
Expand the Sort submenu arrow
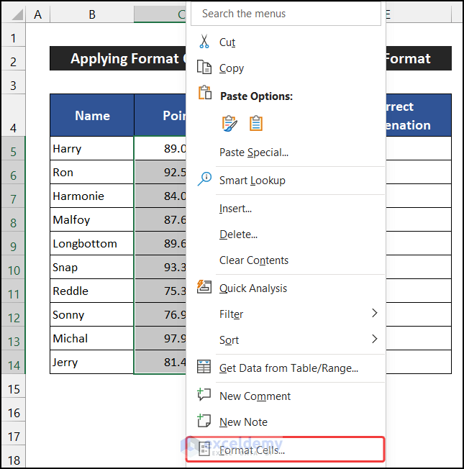374,340
